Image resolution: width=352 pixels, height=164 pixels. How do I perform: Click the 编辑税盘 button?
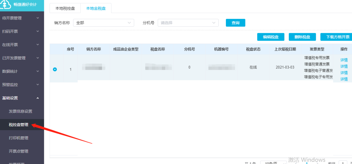click(271, 37)
